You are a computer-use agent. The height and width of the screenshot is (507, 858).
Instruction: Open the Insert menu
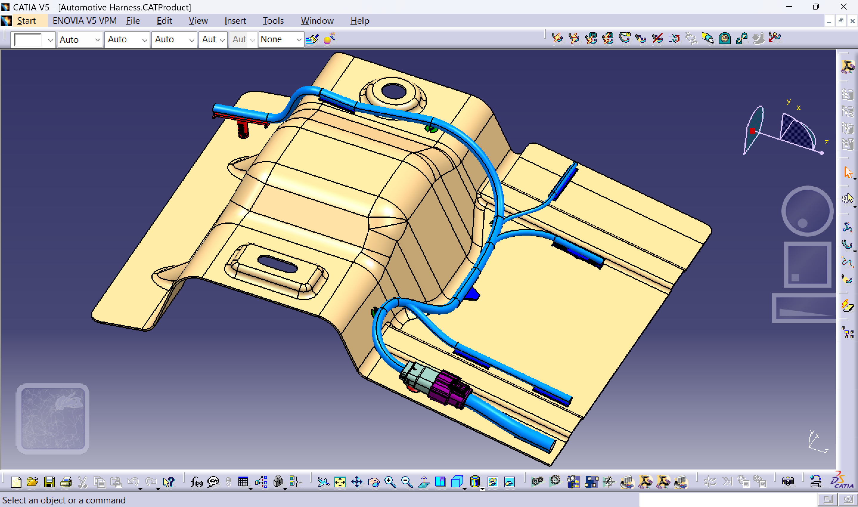[235, 21]
